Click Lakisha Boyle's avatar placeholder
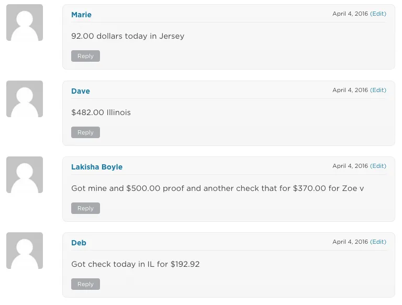402x305 pixels. pos(25,174)
